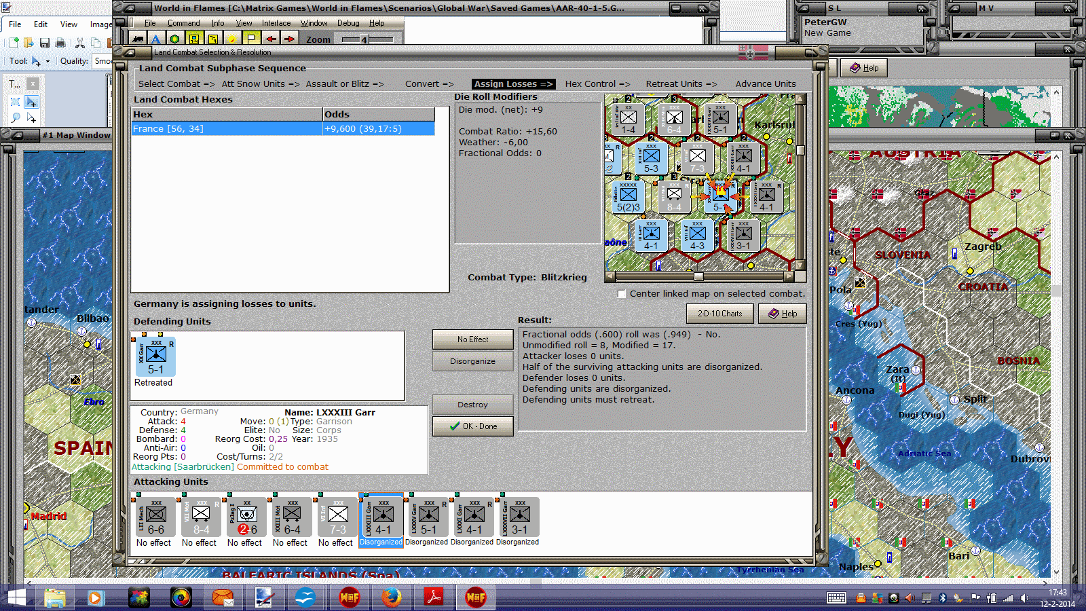Open the Info menu
Screen dimensions: 1086x611
218,23
